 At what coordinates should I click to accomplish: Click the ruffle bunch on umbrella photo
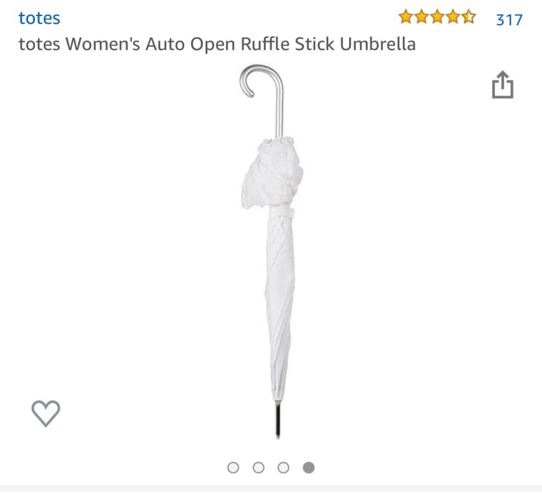point(272,172)
